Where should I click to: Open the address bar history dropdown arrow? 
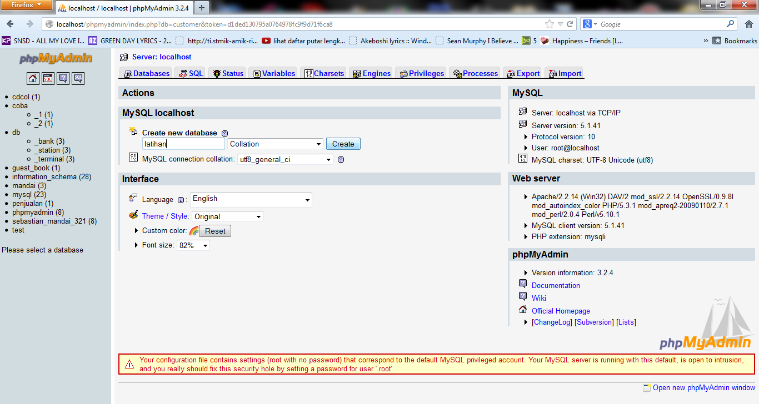coord(560,24)
